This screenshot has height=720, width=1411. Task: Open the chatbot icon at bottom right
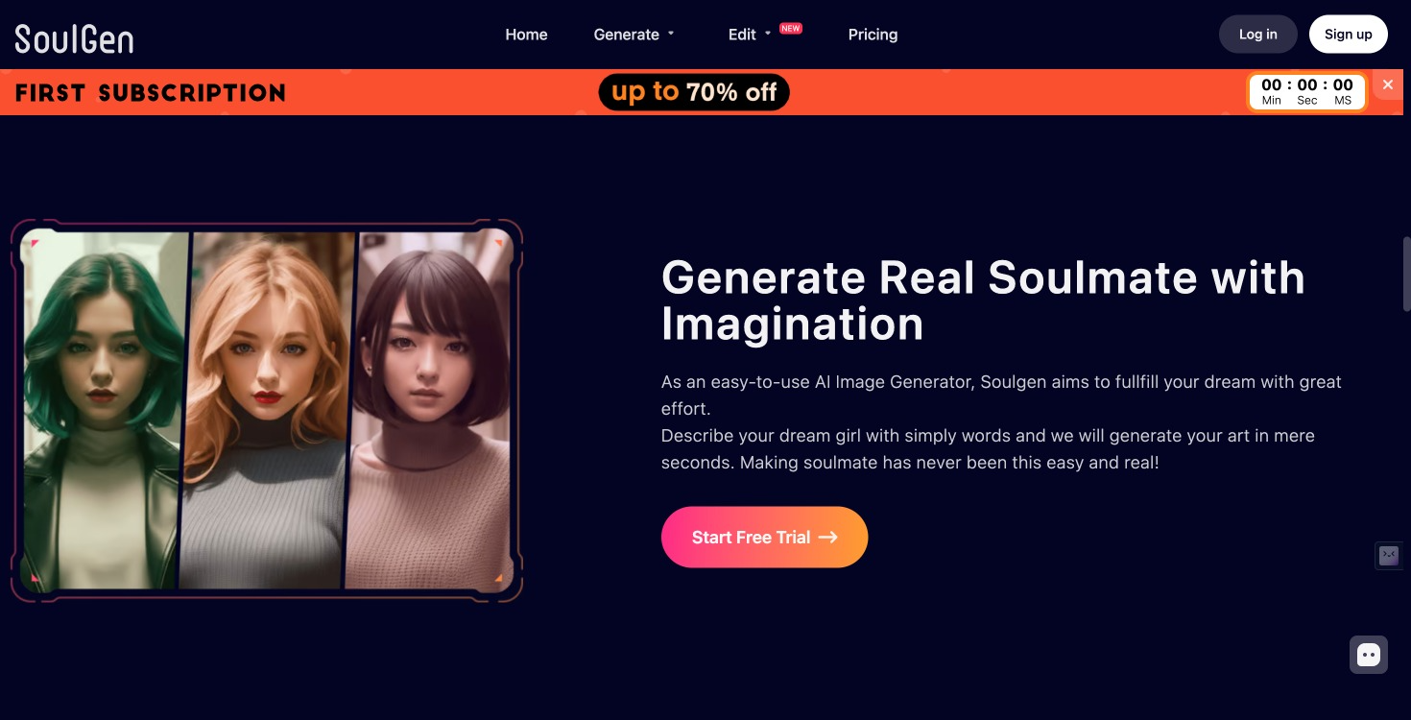coord(1369,655)
